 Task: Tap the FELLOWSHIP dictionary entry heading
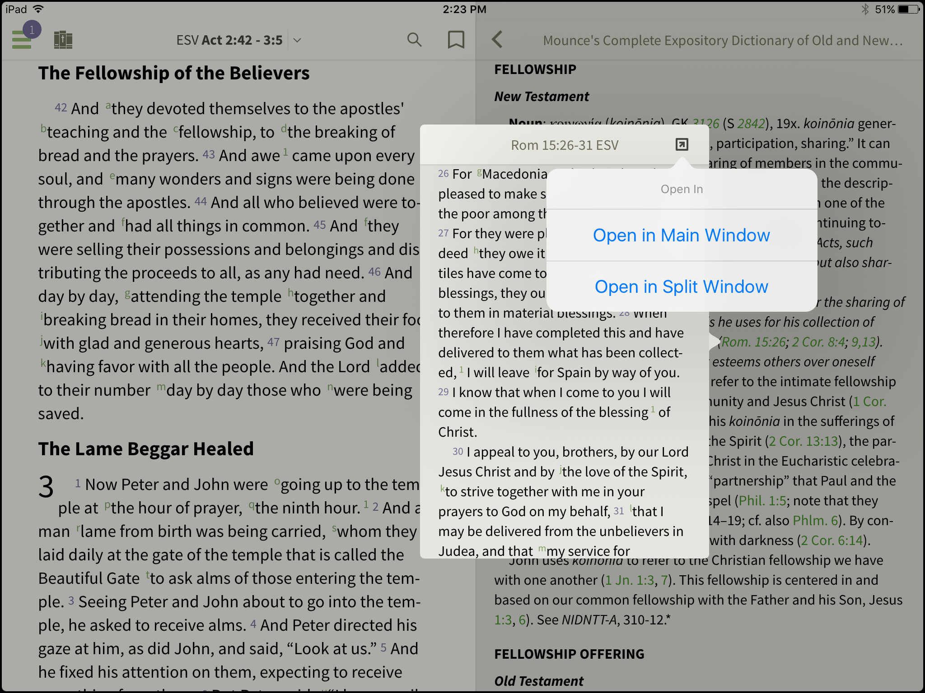[x=535, y=69]
